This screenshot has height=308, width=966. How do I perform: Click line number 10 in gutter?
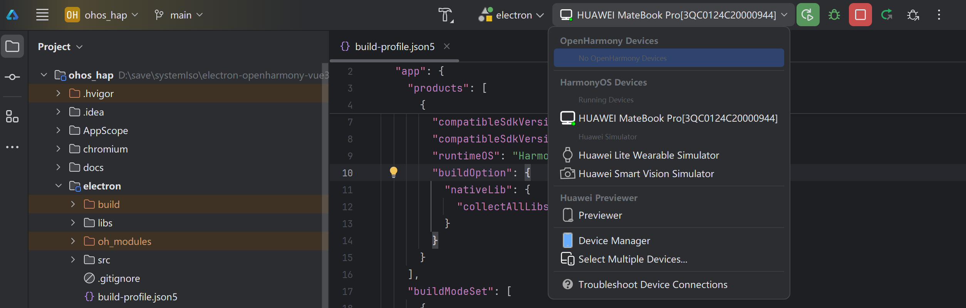[347, 173]
